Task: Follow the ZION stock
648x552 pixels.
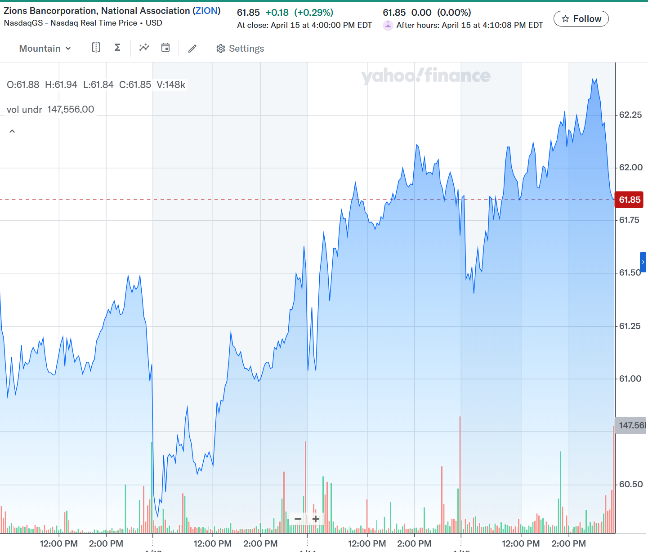Action: pyautogui.click(x=581, y=19)
